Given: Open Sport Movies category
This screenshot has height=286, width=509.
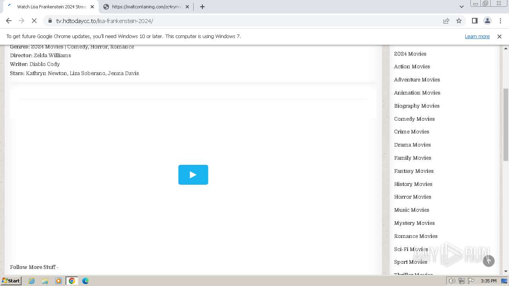Looking at the screenshot, I should coord(410,262).
